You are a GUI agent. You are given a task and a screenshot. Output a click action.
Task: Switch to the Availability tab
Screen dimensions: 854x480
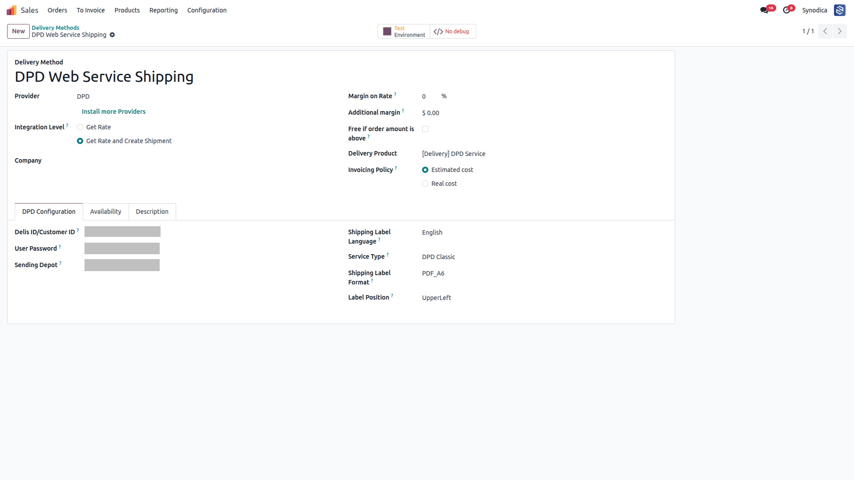tap(106, 212)
